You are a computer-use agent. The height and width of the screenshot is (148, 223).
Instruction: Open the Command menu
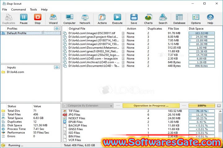(19, 10)
